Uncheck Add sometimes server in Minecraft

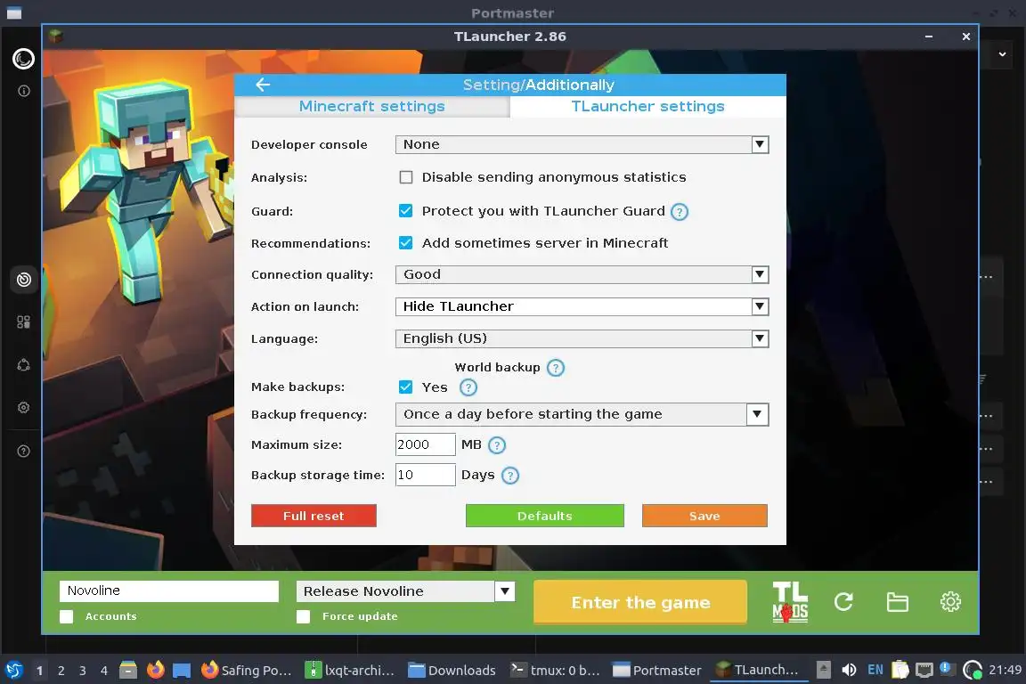tap(406, 243)
